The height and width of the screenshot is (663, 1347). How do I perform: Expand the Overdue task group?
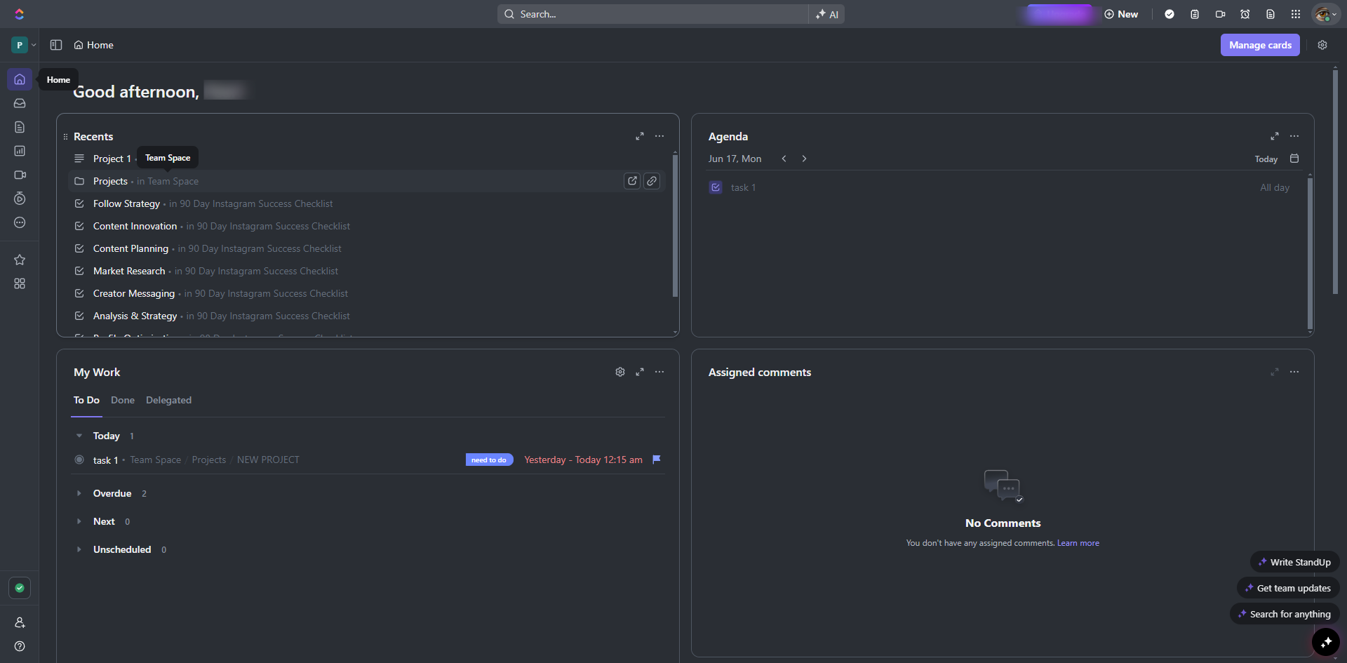click(x=79, y=493)
